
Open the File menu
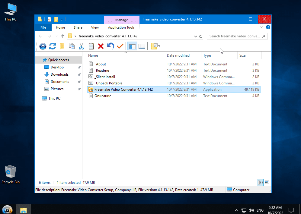(43, 27)
